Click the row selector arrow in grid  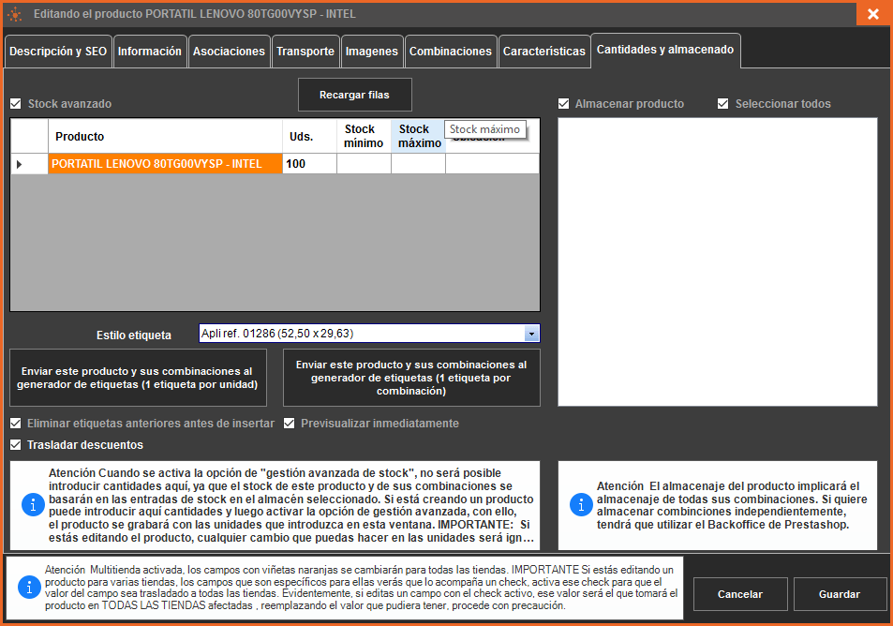pos(20,164)
